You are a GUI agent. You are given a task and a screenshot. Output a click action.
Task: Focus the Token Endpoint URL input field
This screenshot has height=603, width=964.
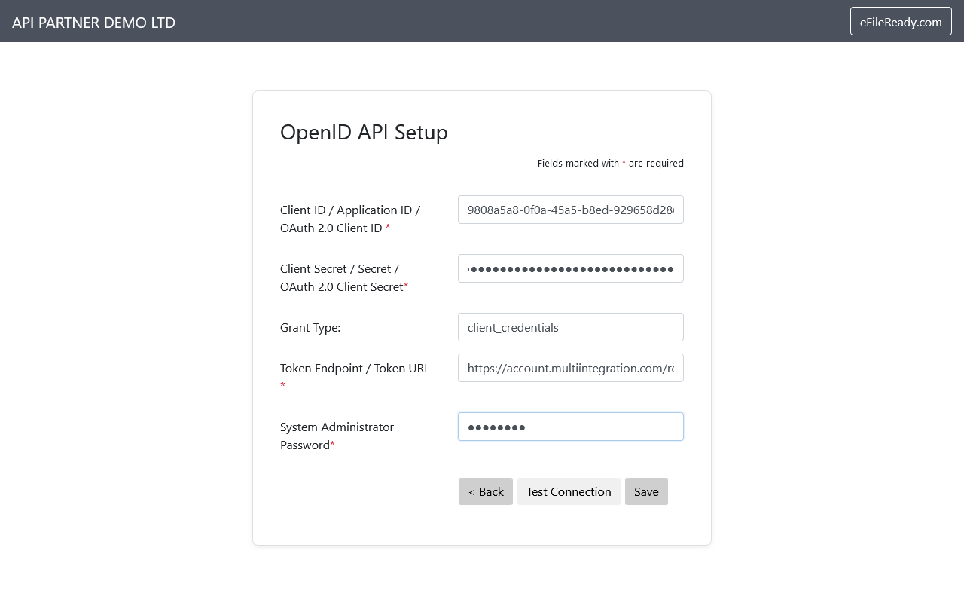pyautogui.click(x=570, y=368)
